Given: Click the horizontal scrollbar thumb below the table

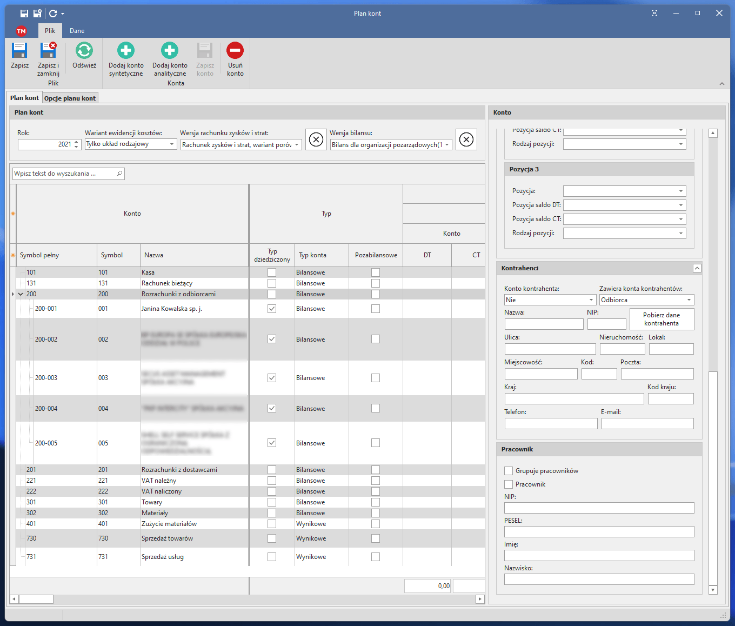Looking at the screenshot, I should pos(36,599).
